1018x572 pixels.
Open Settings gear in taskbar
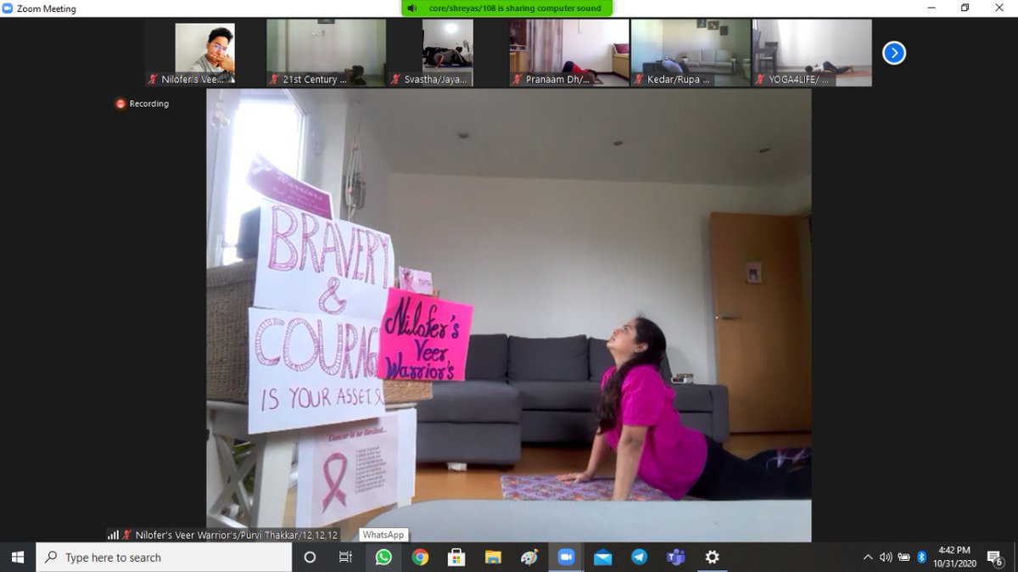713,558
